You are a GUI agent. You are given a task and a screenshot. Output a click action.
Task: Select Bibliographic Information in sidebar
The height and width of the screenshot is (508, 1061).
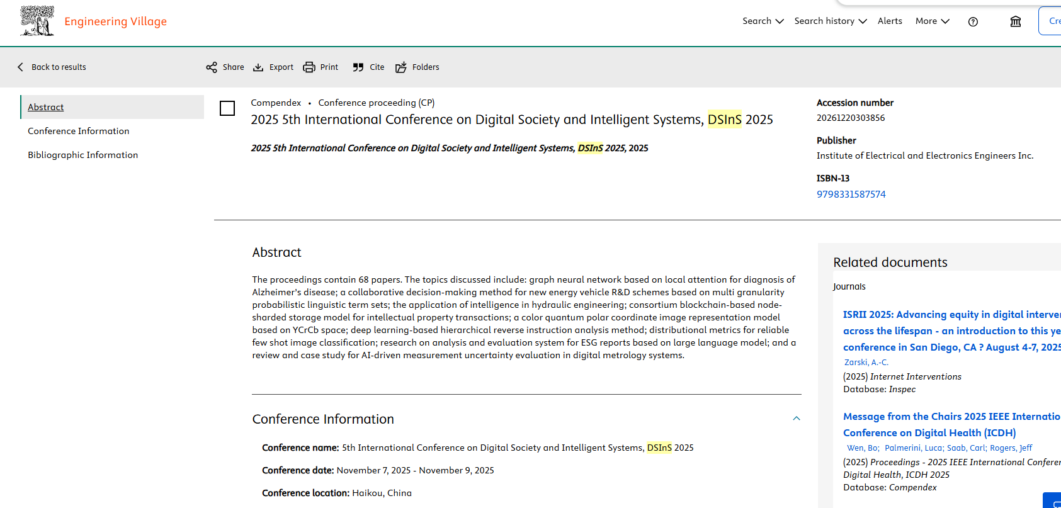coord(82,155)
